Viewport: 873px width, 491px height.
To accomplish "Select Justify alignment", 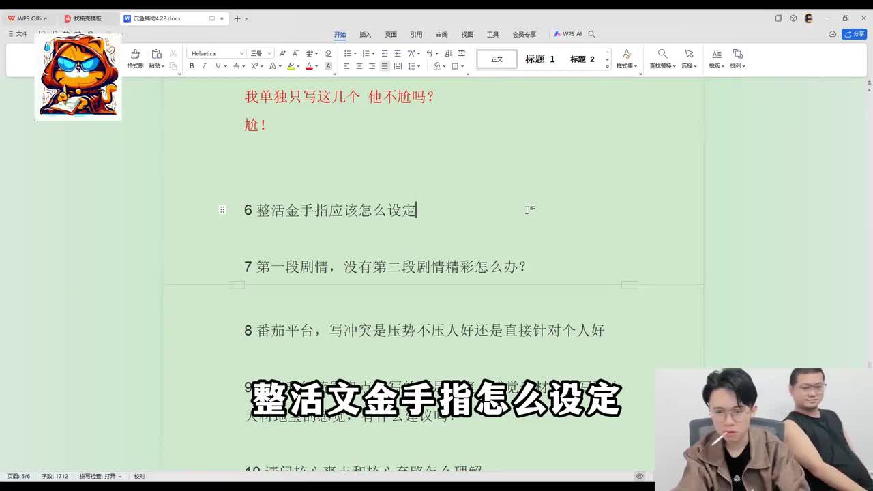I will 385,66.
